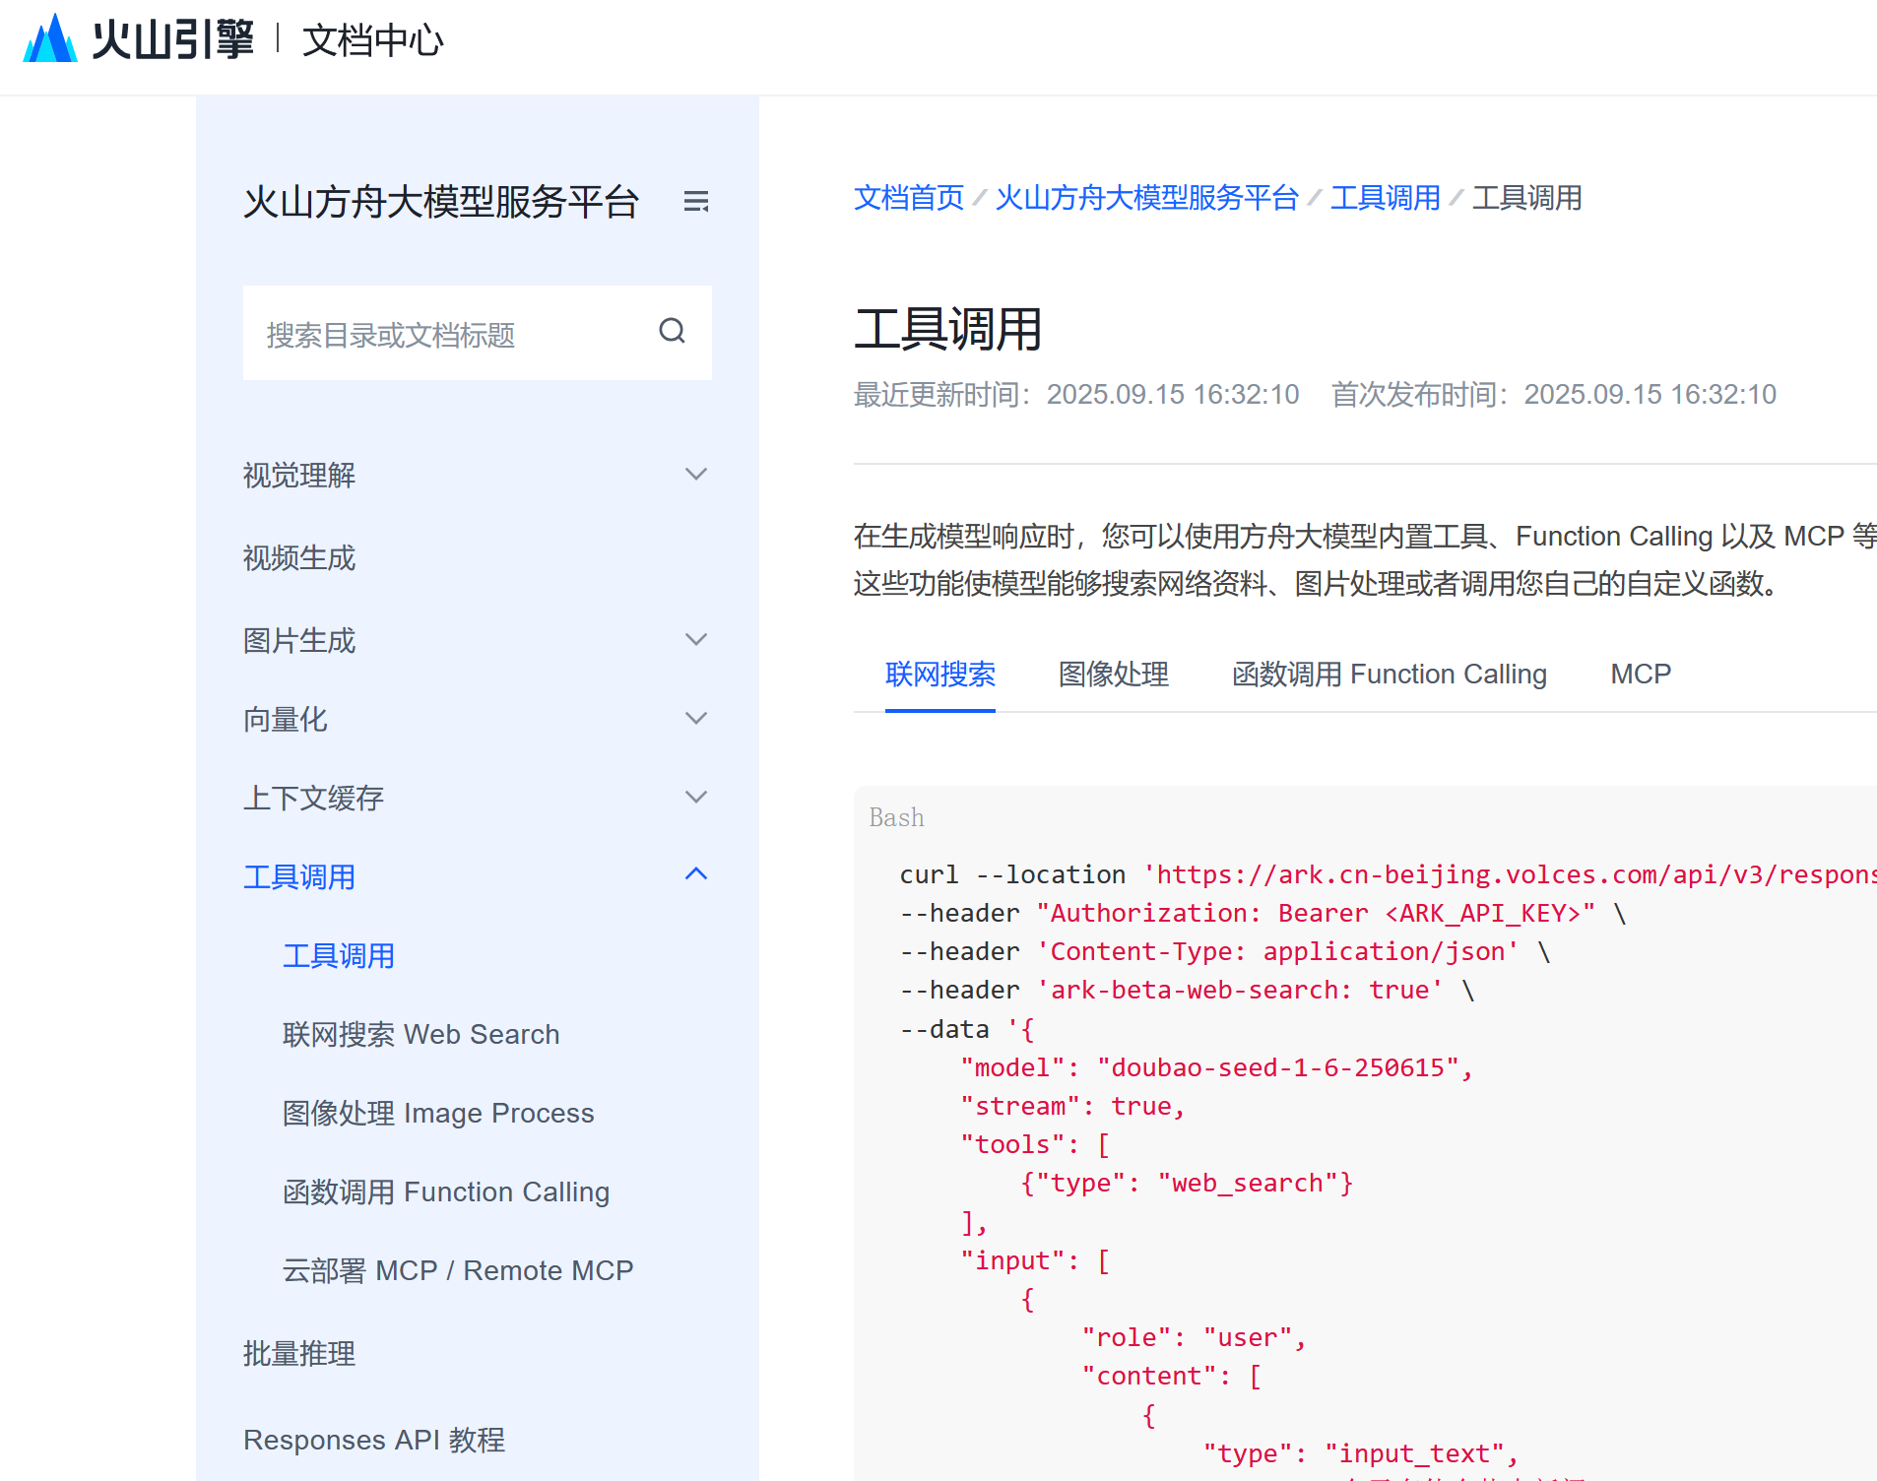The image size is (1877, 1481).
Task: Click the search directory input field
Action: [x=448, y=334]
